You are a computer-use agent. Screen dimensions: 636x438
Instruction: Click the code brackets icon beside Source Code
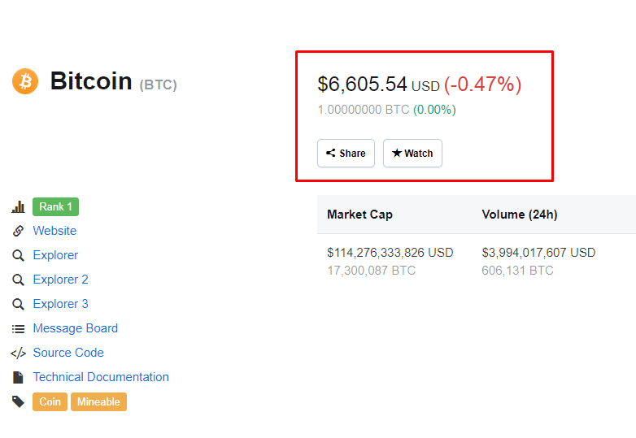coord(18,353)
